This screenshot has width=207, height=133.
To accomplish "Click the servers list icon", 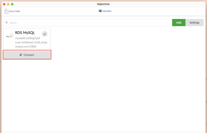I will 100,11.
